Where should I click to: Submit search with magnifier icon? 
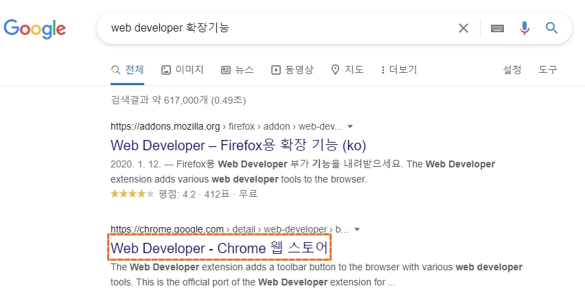pyautogui.click(x=551, y=28)
